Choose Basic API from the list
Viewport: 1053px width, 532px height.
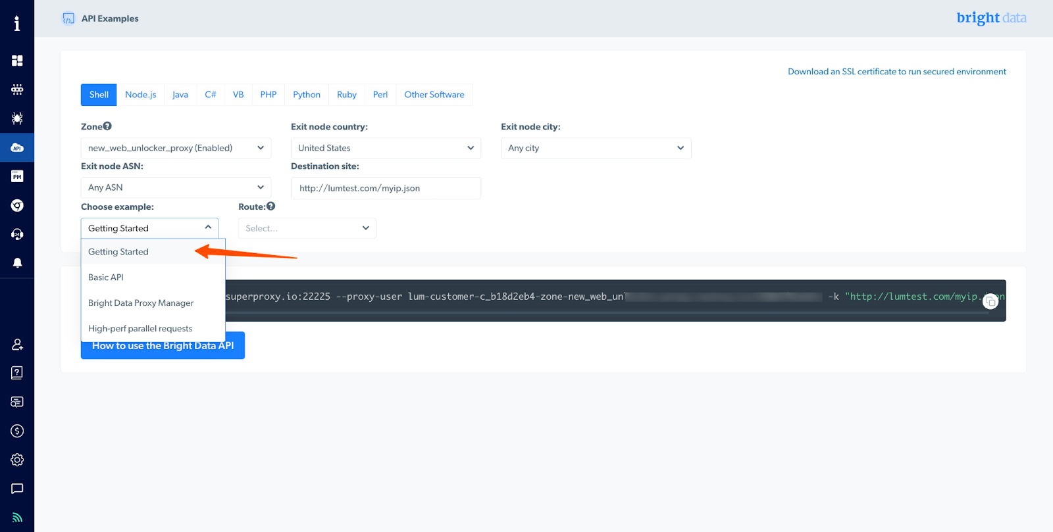click(153, 278)
